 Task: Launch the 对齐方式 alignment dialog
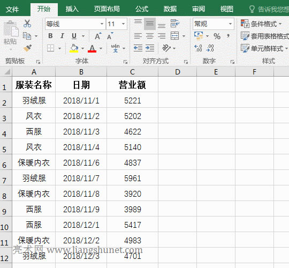186,62
